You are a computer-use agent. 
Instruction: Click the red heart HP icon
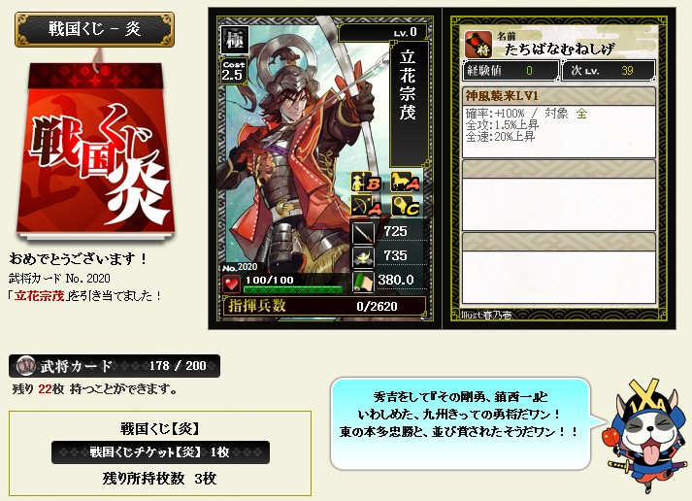231,283
